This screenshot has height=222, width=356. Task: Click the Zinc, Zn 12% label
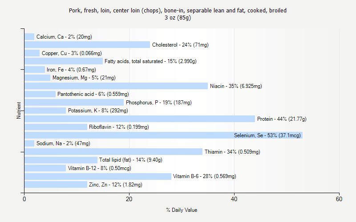click(116, 185)
